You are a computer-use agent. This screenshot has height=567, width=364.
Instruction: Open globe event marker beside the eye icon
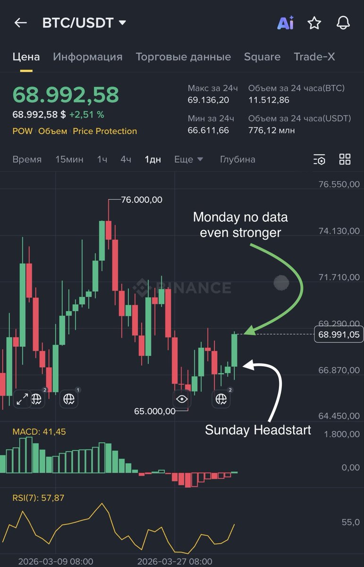221,398
